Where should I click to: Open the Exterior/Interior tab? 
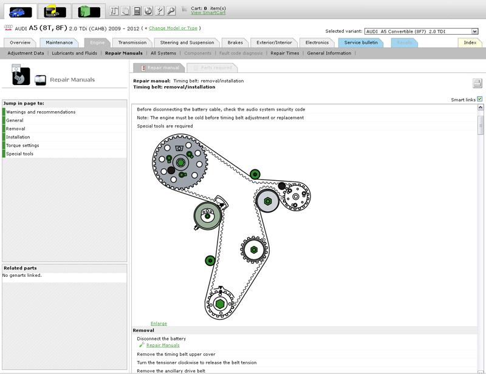(x=275, y=42)
